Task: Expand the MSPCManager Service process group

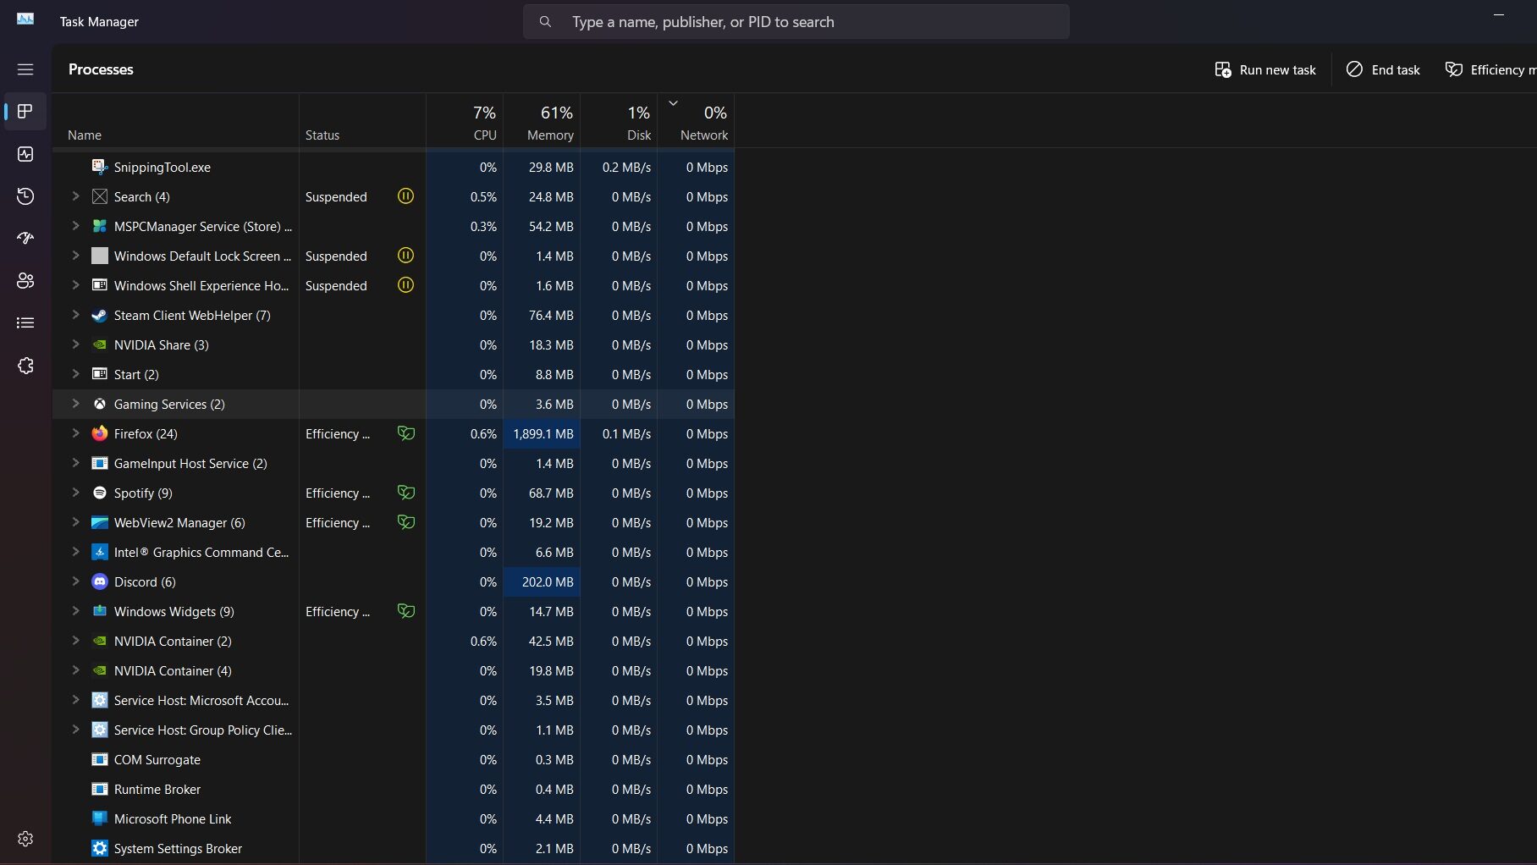Action: (75, 226)
